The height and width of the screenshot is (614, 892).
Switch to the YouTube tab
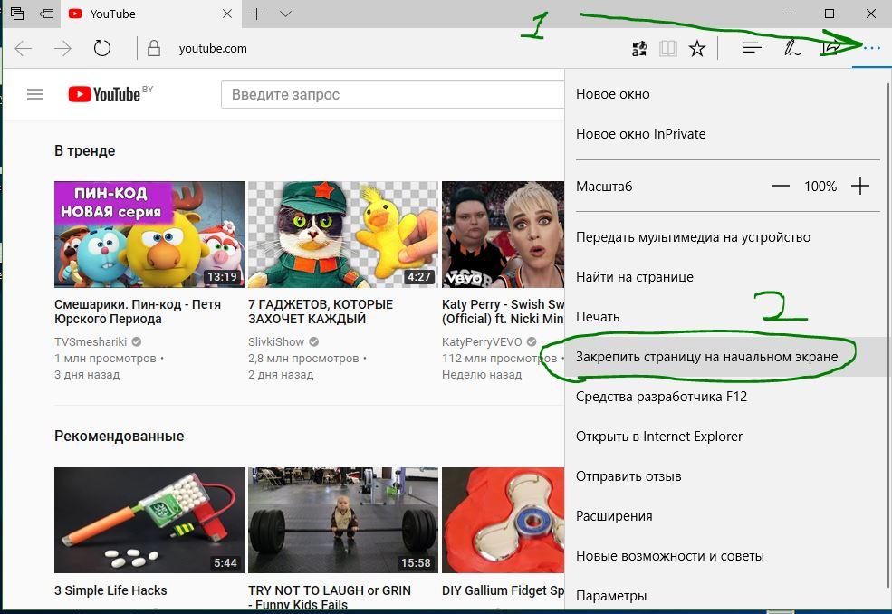coord(150,14)
